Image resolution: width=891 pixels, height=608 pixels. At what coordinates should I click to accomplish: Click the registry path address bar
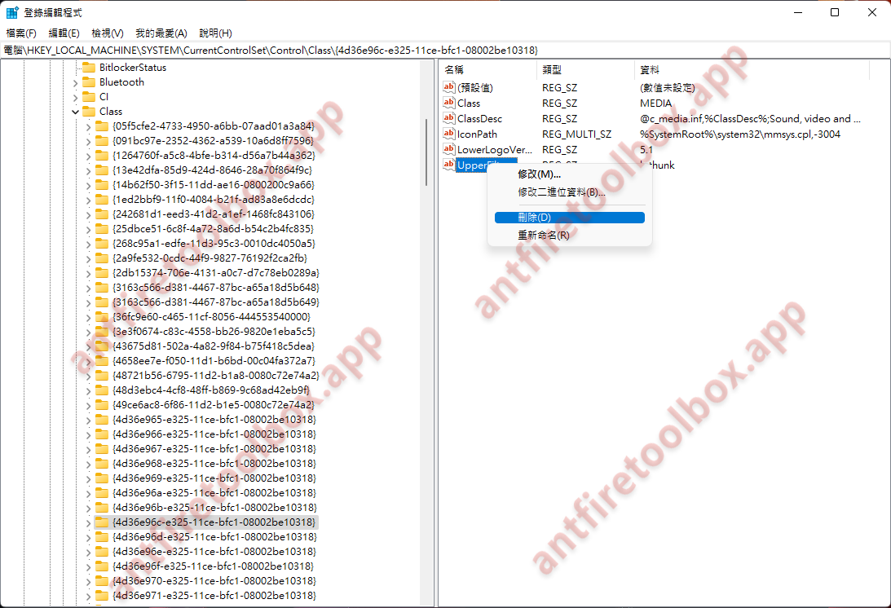[445, 51]
